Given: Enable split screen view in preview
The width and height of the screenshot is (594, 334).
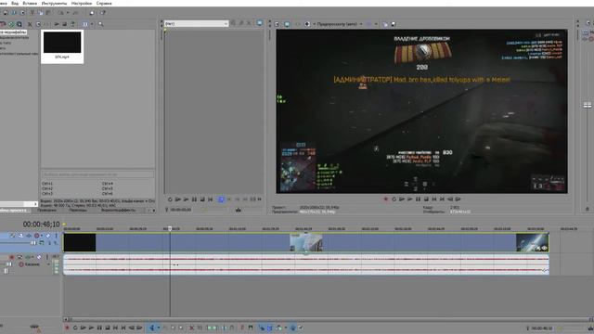Looking at the screenshot, I should click(x=307, y=24).
